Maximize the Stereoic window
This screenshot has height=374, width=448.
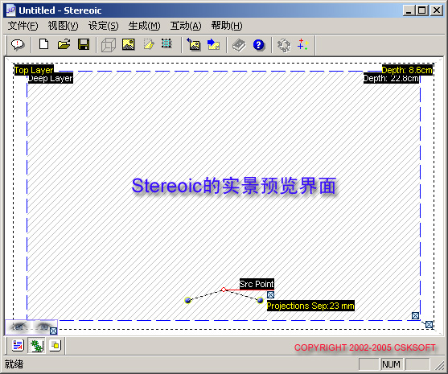[x=422, y=10]
